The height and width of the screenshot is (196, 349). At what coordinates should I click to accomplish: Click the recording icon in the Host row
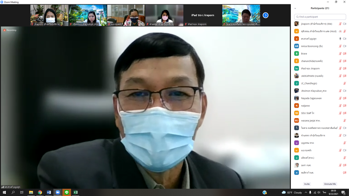pos(340,31)
